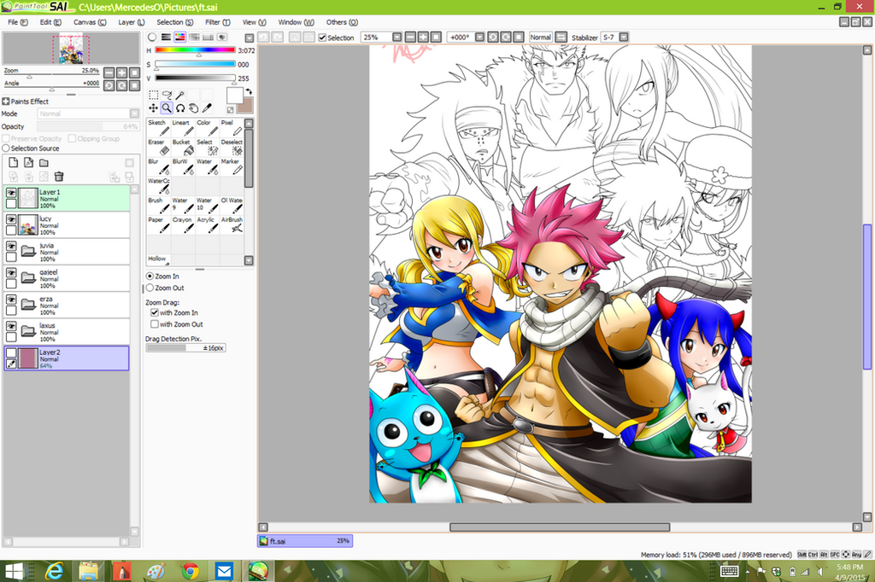This screenshot has width=875, height=582.
Task: Show the color wheel panel
Action: (x=152, y=38)
